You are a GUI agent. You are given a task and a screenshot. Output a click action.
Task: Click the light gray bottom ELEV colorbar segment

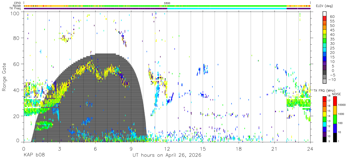(x=324, y=81)
